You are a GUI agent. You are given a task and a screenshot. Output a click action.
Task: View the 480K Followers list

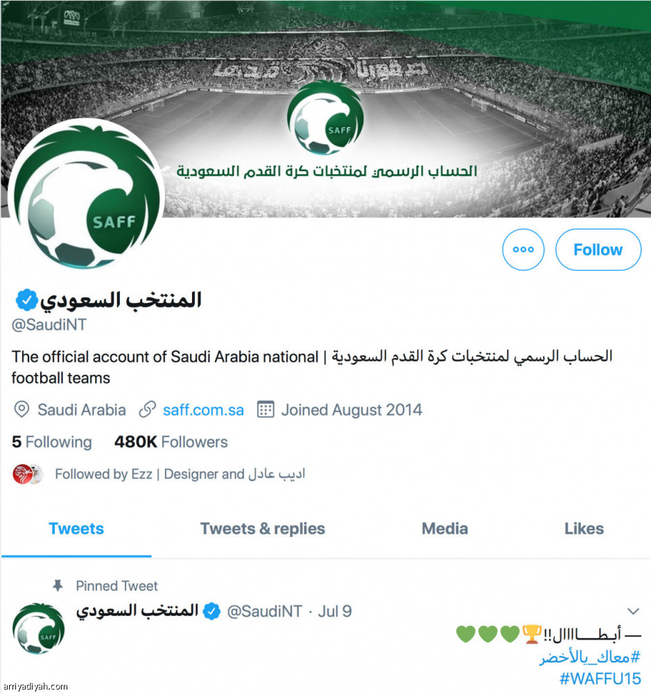171,442
